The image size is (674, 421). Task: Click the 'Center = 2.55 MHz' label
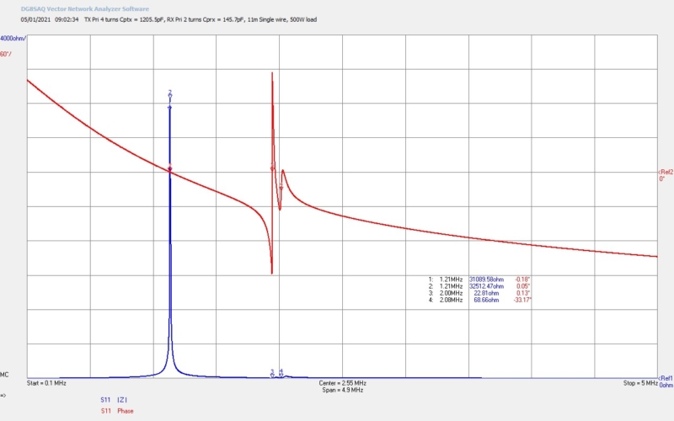(343, 383)
